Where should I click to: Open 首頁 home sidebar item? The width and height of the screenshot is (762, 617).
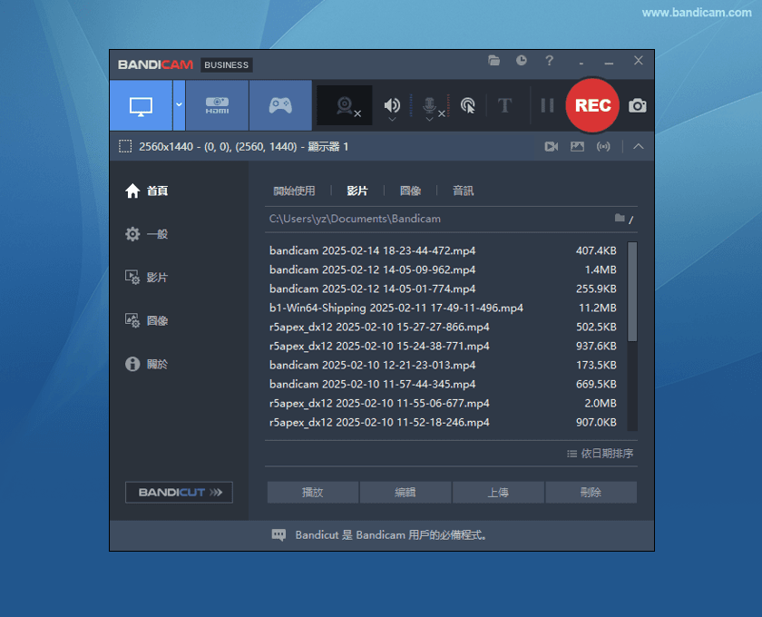pos(146,191)
